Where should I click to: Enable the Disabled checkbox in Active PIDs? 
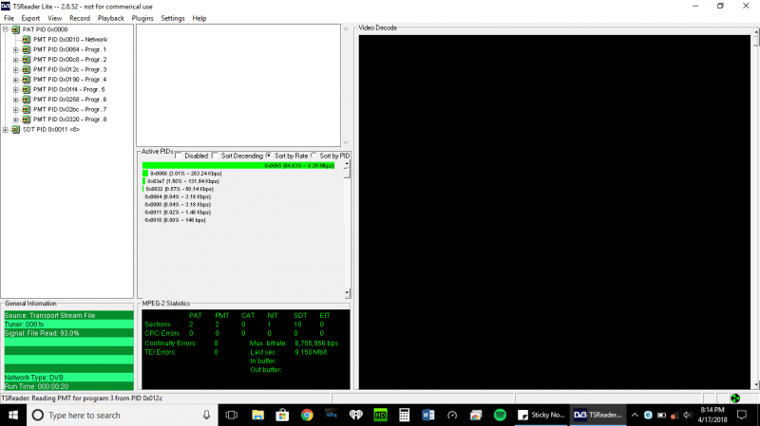pos(178,156)
